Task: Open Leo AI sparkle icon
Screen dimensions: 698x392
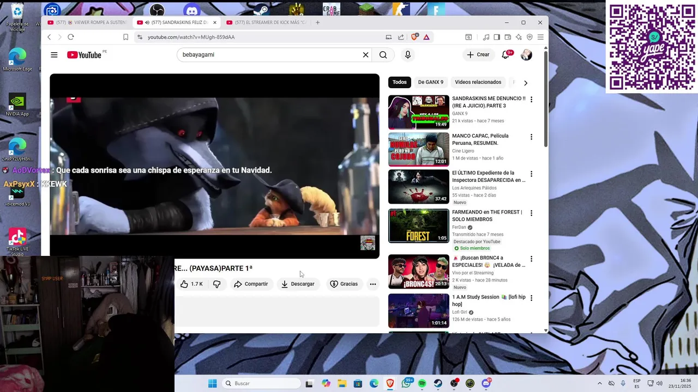Action: coord(519,37)
